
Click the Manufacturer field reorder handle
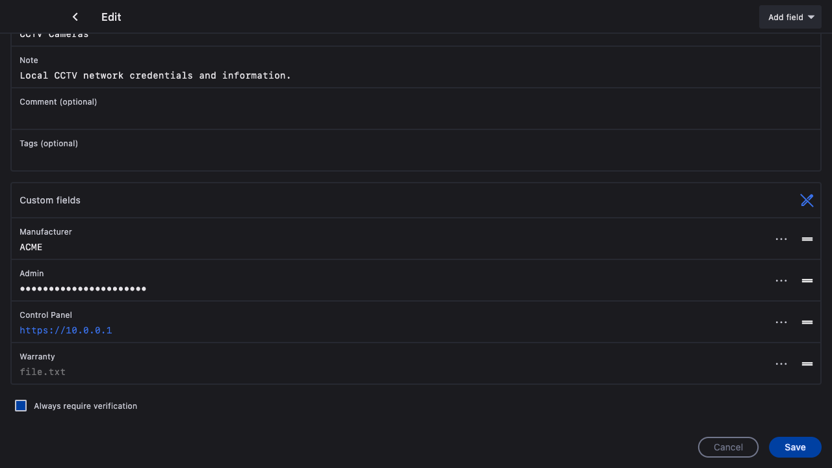point(807,239)
